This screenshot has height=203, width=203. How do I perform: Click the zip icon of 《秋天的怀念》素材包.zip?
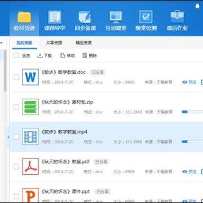coord(30,107)
